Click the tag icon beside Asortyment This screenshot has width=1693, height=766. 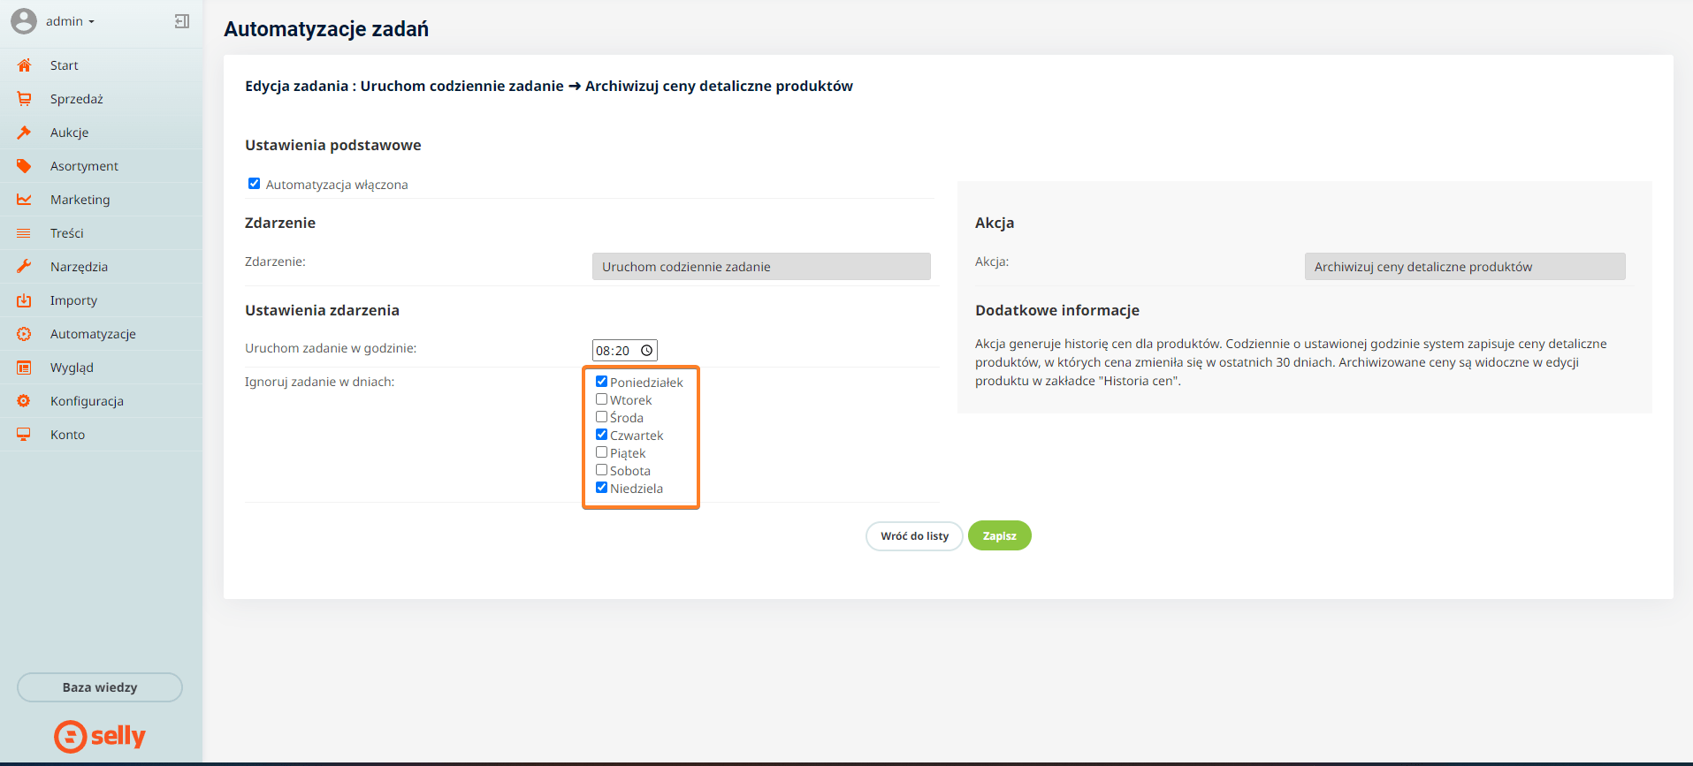point(24,166)
